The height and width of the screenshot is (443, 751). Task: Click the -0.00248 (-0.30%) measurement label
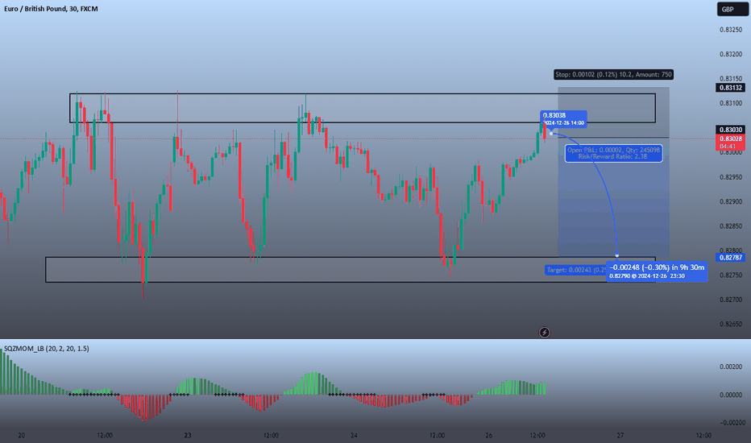(x=657, y=271)
